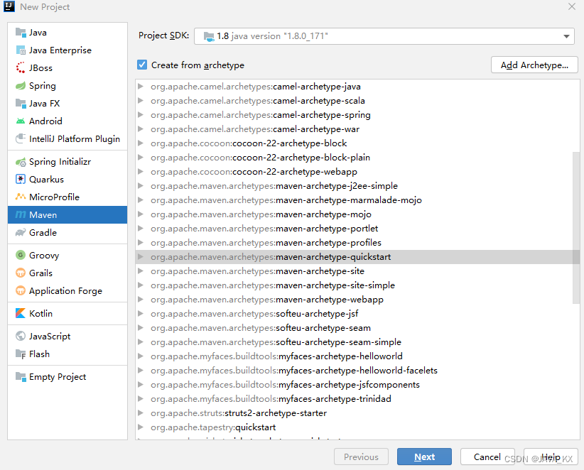584x470 pixels.
Task: Click the Java folder icon in sidebar
Action: pyautogui.click(x=21, y=33)
